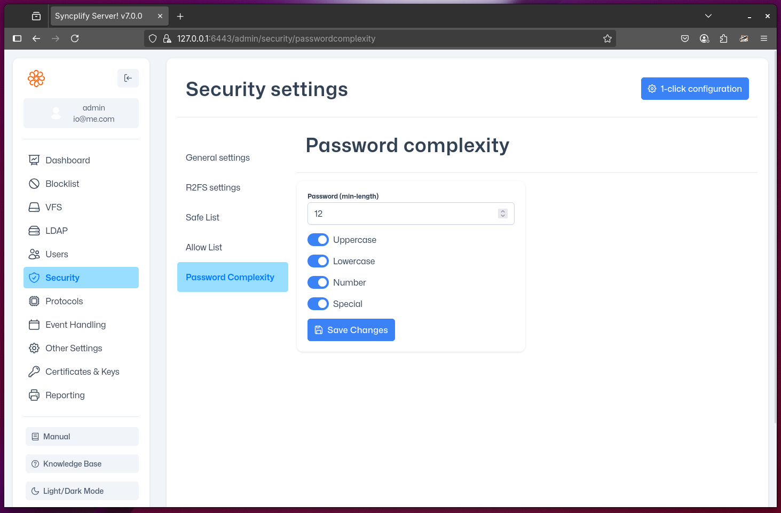
Task: Click the Certificates & Keys icon
Action: point(34,371)
